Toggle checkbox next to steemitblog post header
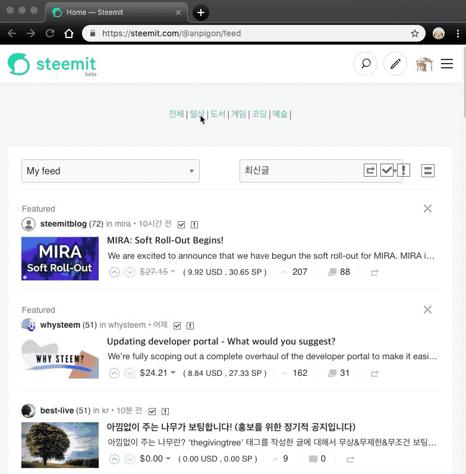This screenshot has height=474, width=466. 181,225
